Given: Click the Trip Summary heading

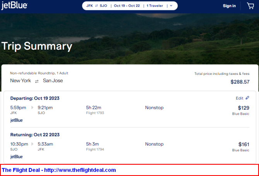Looking at the screenshot, I should coord(37,46).
